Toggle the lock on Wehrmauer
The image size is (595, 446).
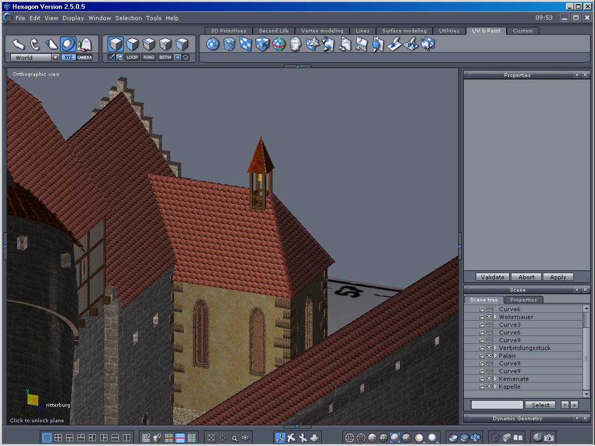(x=481, y=316)
